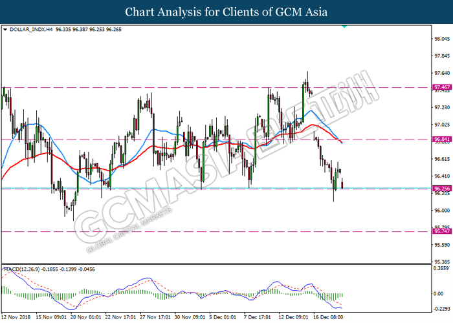Click the 96.410 price axis value
Image resolution: width=453 pixels, height=323 pixels.
tap(442, 176)
